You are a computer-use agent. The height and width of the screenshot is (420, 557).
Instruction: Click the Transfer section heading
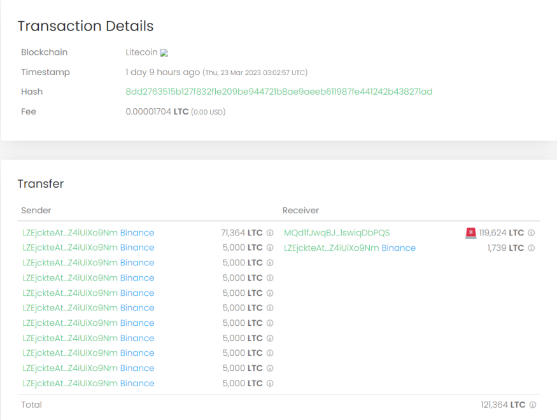pos(40,184)
